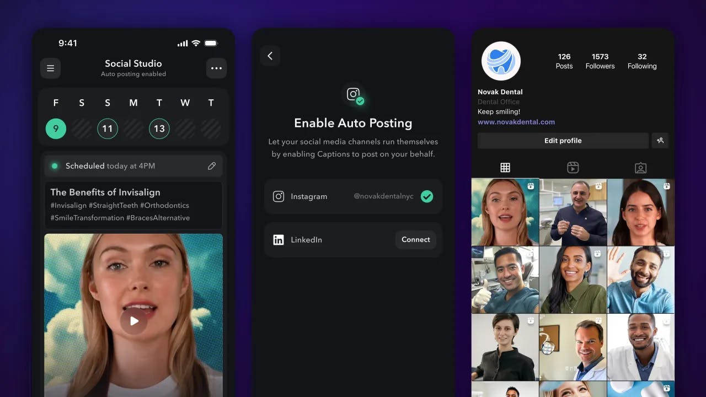Click The Benefits of Invisalign title
This screenshot has height=397, width=706.
[105, 192]
